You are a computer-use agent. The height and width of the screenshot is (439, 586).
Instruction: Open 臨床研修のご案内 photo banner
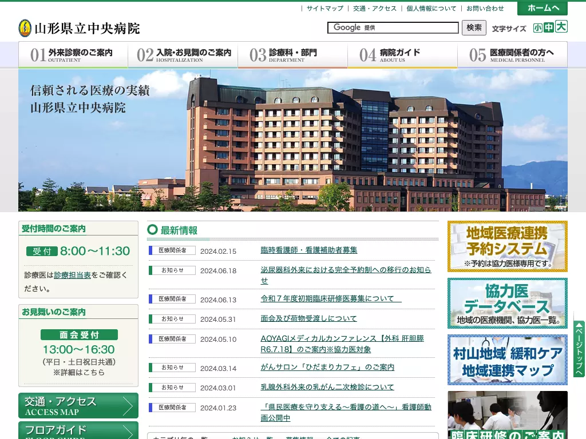click(x=508, y=415)
